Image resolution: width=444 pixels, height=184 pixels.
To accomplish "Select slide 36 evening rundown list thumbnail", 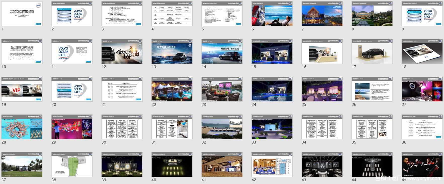I will [x=422, y=127].
